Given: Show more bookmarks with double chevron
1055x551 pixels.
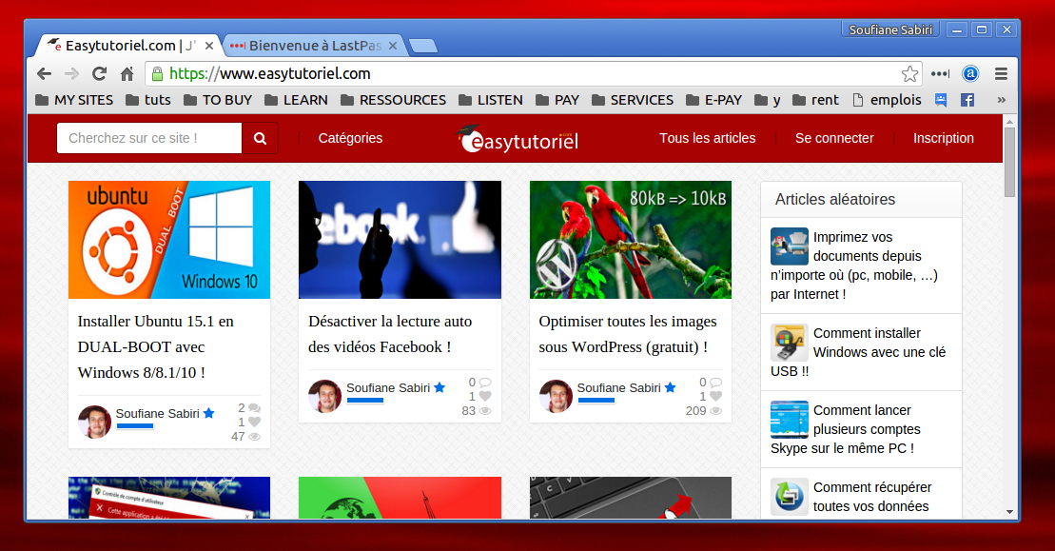Looking at the screenshot, I should (1001, 100).
